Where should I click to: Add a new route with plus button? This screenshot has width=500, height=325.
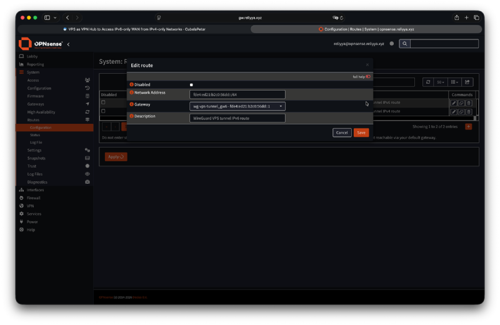[468, 127]
